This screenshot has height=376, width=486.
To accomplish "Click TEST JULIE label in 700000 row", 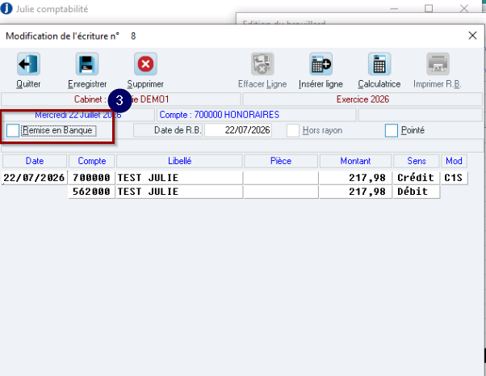I will click(179, 178).
